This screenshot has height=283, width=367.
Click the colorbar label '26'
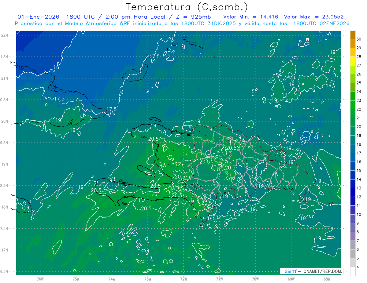click(359, 74)
